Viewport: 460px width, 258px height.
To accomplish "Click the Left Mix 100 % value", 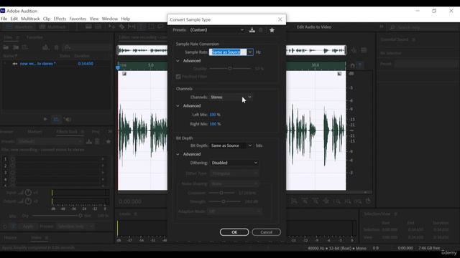I will [x=215, y=115].
